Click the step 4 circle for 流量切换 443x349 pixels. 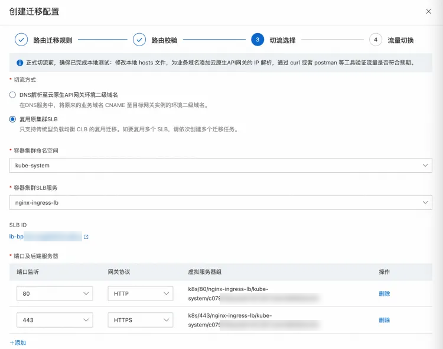376,40
